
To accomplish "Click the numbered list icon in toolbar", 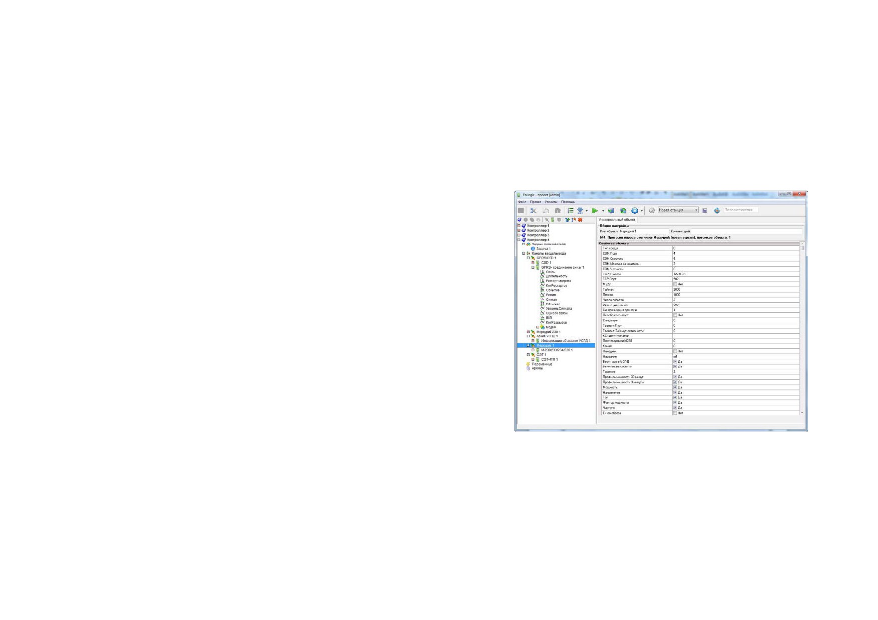I will point(570,211).
